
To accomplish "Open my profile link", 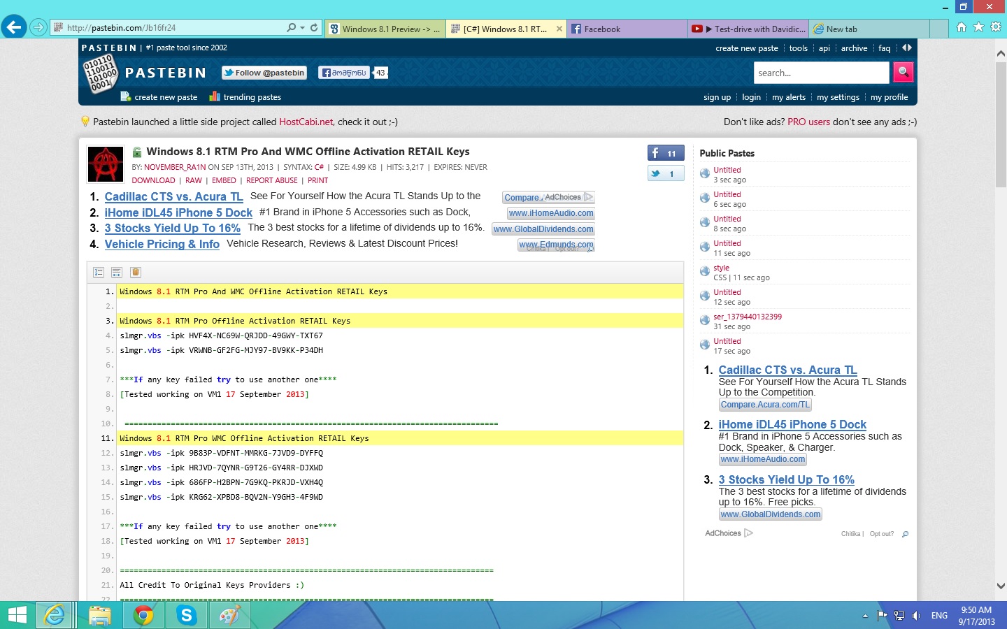I will [x=889, y=97].
